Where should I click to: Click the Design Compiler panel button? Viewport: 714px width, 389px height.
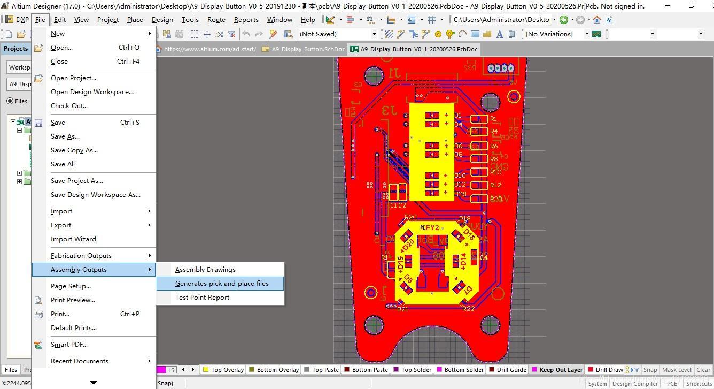point(635,384)
